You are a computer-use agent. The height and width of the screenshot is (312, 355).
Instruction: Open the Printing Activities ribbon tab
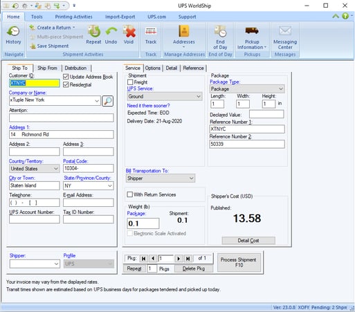tap(73, 17)
